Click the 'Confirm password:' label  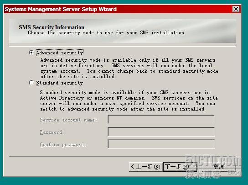point(62,145)
